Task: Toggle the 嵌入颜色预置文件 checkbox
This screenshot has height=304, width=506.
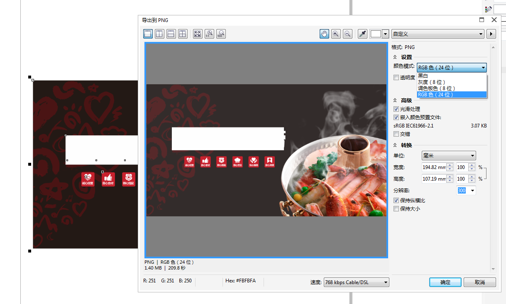Action: click(x=396, y=118)
